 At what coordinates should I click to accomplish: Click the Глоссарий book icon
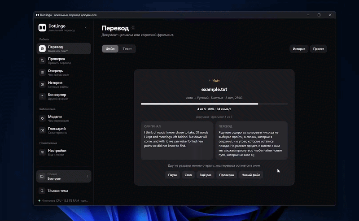click(42, 130)
